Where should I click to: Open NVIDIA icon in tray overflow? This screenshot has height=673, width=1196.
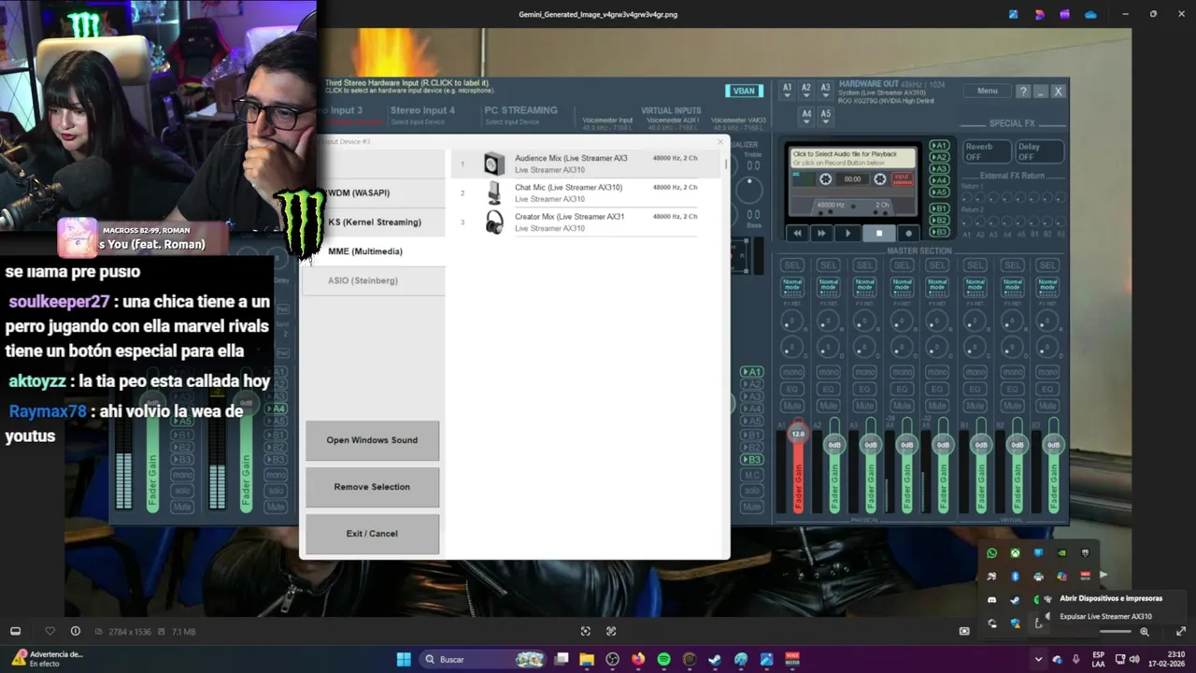click(x=1061, y=553)
